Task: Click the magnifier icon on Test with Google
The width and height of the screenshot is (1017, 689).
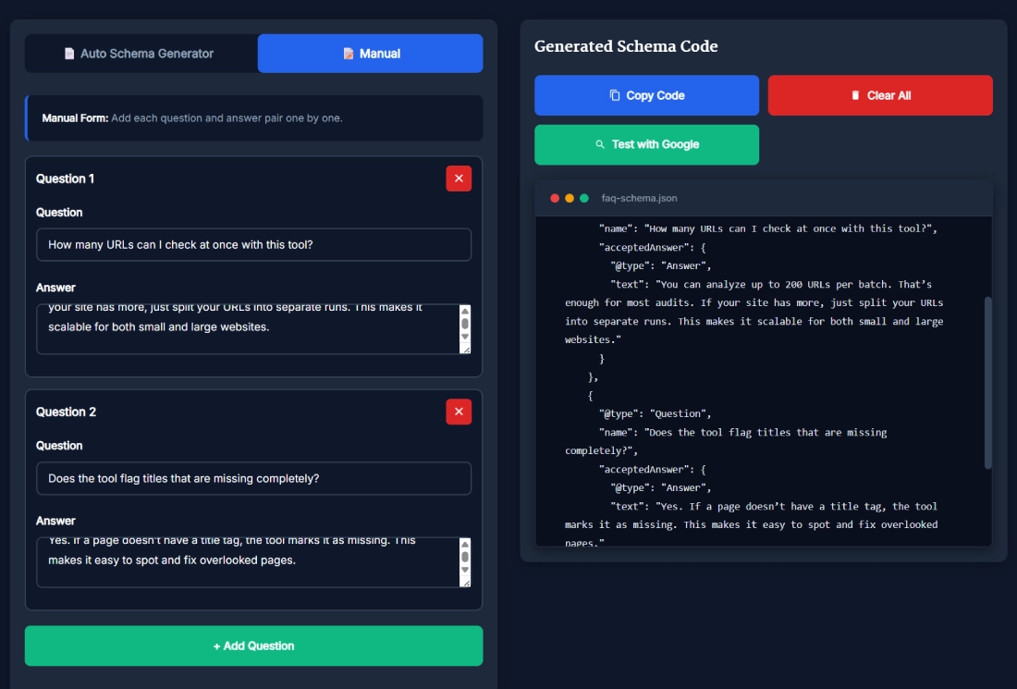Action: coord(600,144)
